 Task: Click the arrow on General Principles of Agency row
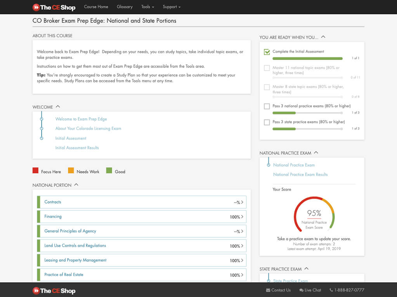(x=242, y=231)
